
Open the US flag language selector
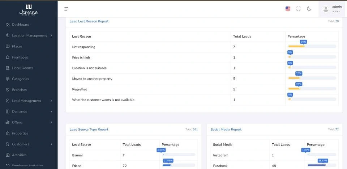coord(288,9)
